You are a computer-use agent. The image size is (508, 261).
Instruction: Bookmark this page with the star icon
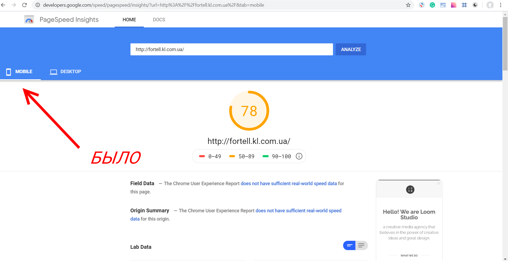pos(408,5)
